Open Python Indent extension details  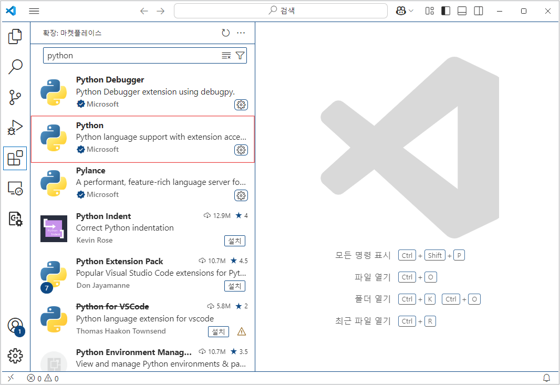click(x=143, y=228)
